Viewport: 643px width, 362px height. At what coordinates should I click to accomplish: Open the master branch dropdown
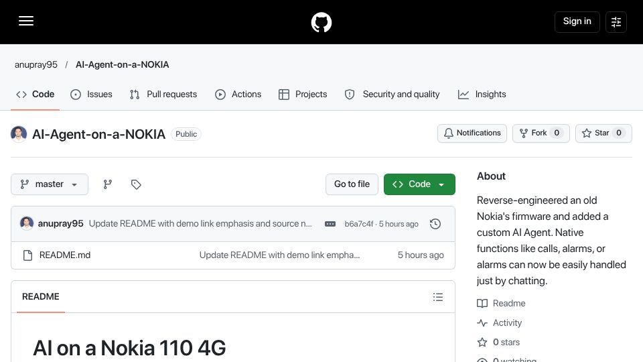(50, 184)
